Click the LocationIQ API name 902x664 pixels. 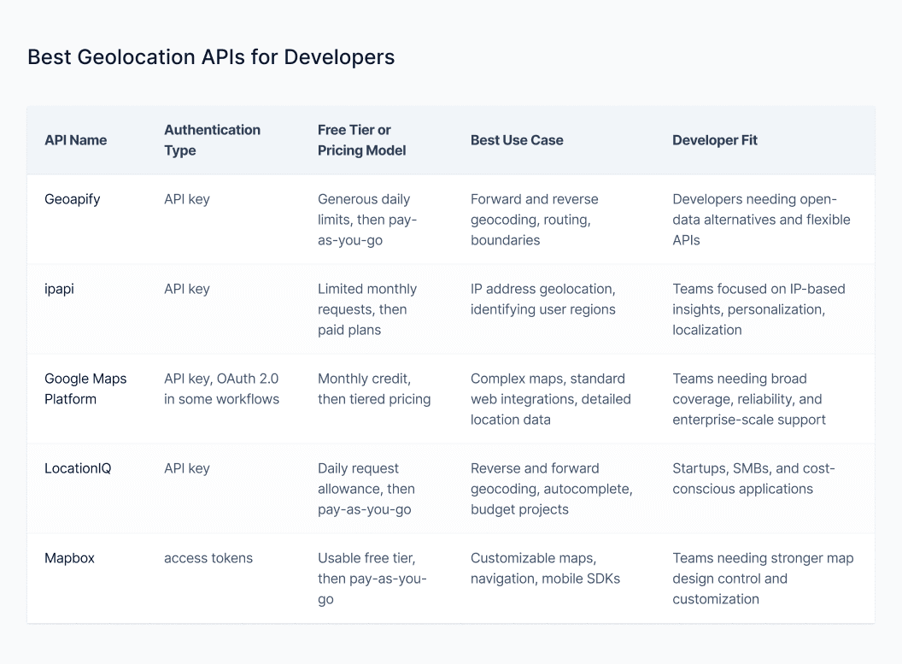tap(78, 468)
